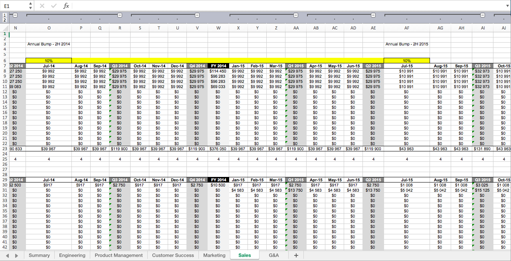Click the 'Annual Bump - 2H 2014' cell
This screenshot has width=511, height=261.
pos(49,44)
